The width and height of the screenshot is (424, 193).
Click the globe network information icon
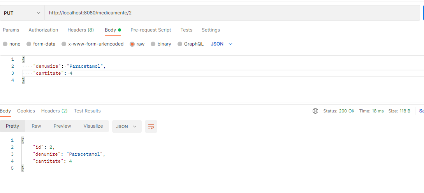[315, 111]
